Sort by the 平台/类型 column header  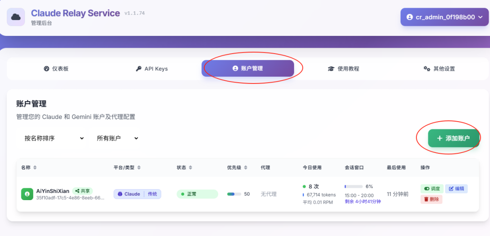point(127,167)
